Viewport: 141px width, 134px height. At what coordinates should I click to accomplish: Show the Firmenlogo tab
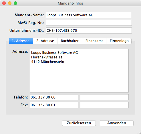[x=119, y=41]
